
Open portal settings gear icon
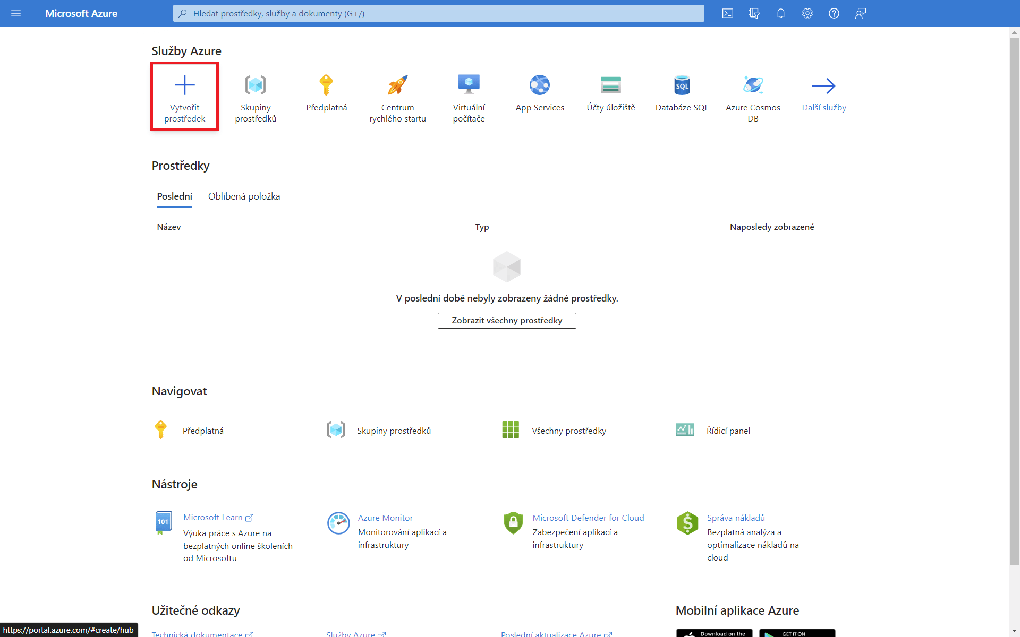[807, 13]
